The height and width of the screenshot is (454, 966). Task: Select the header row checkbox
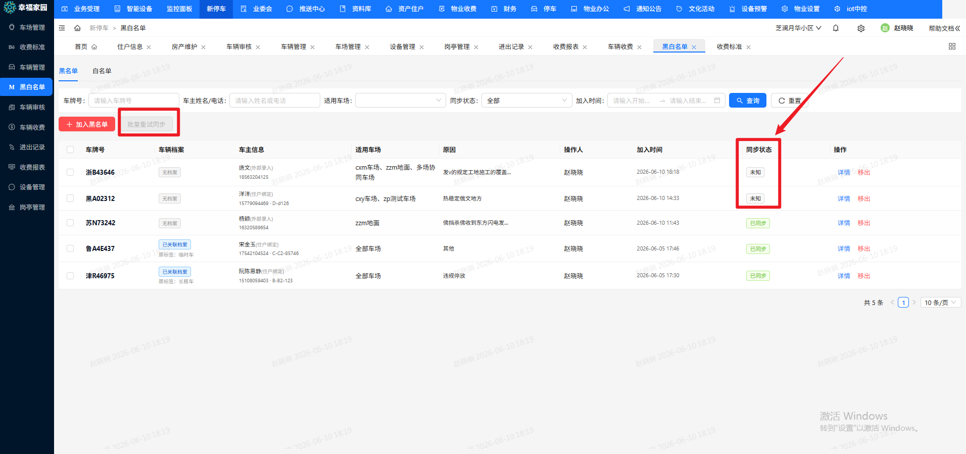(x=70, y=149)
